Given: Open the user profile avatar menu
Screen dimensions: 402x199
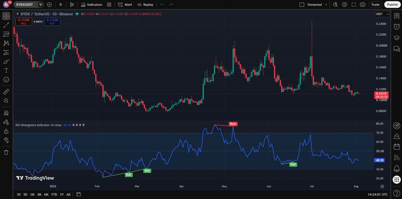Looking at the screenshot, I should coord(7,4).
